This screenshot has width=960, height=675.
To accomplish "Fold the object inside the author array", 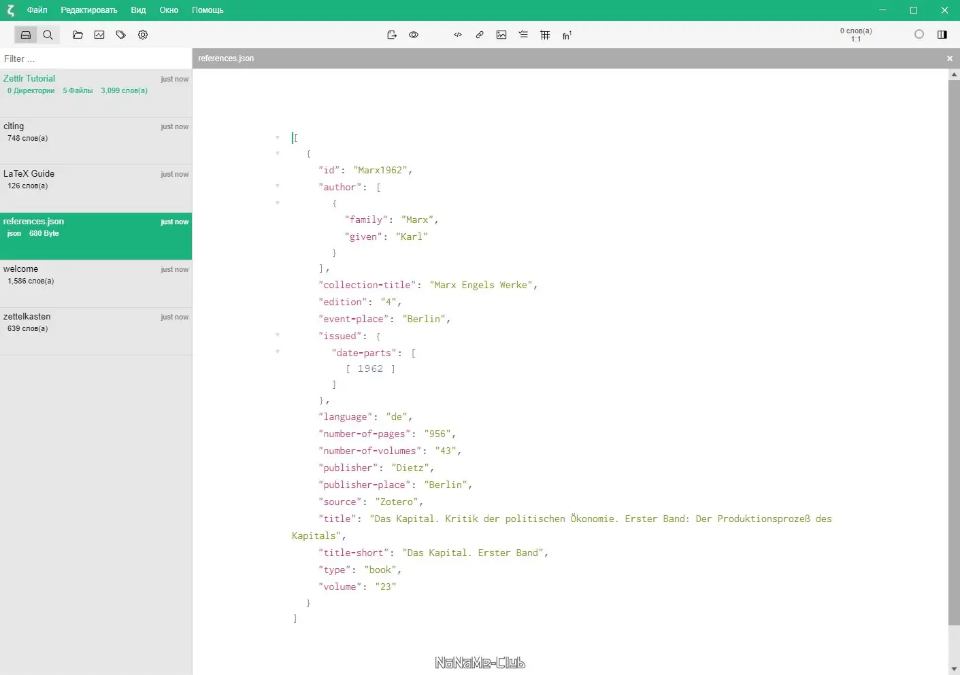I will (278, 203).
